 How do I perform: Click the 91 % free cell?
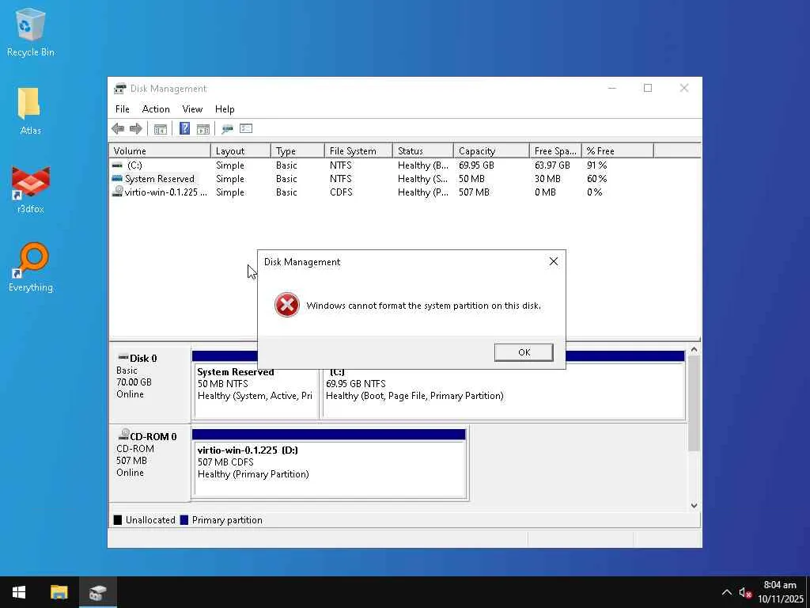pyautogui.click(x=596, y=165)
